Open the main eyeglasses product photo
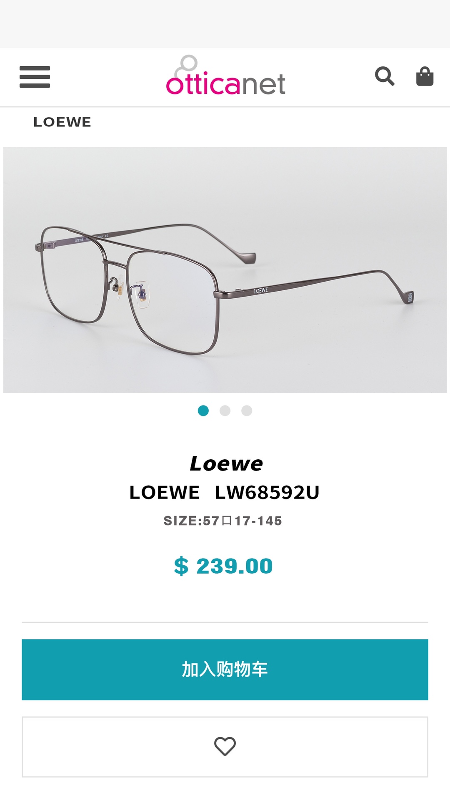 [225, 270]
